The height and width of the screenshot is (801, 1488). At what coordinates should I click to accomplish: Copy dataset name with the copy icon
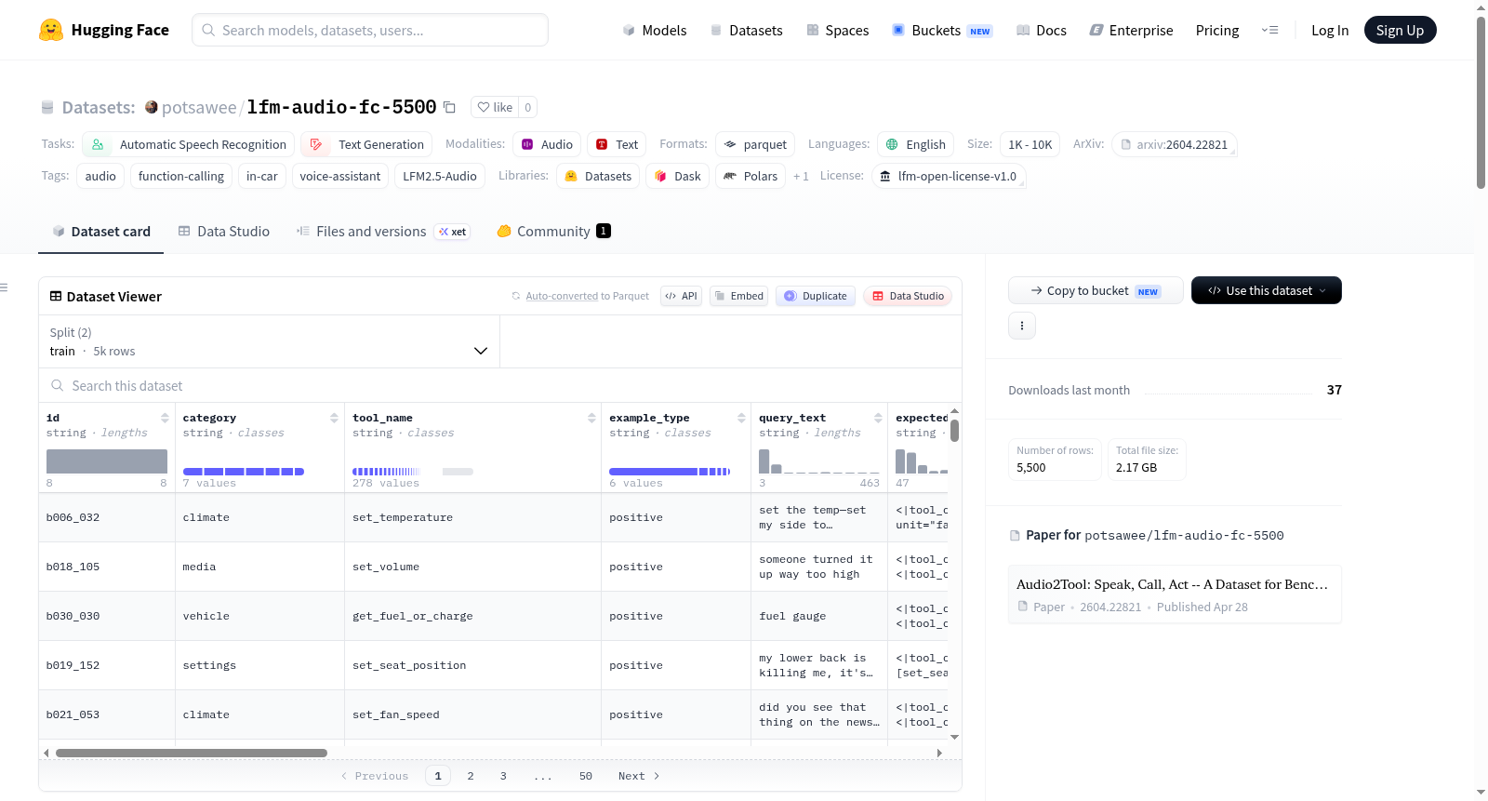tap(449, 107)
